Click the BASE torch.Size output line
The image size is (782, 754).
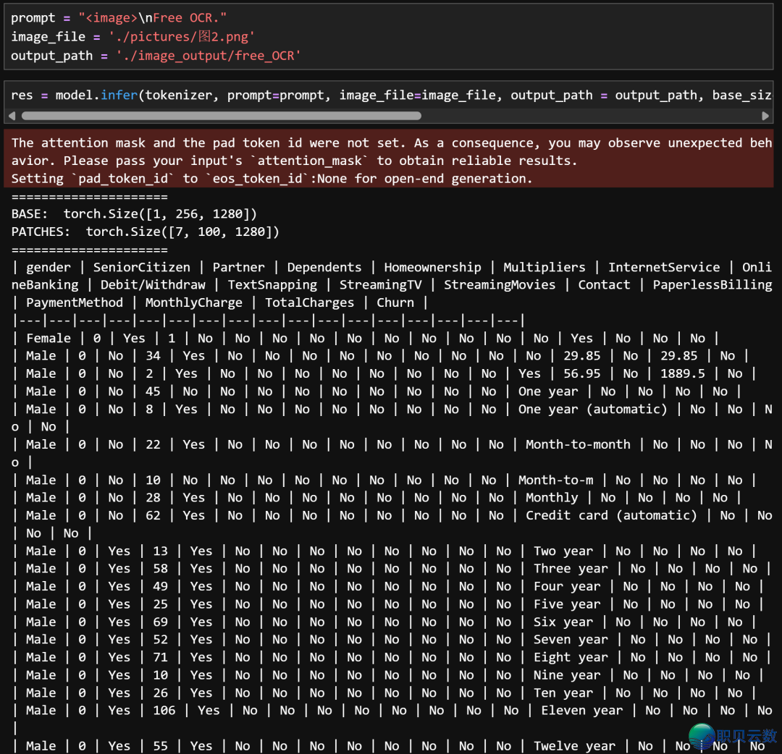(134, 214)
